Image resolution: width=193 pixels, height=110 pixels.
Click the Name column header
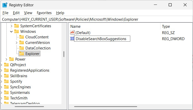tap(75, 26)
